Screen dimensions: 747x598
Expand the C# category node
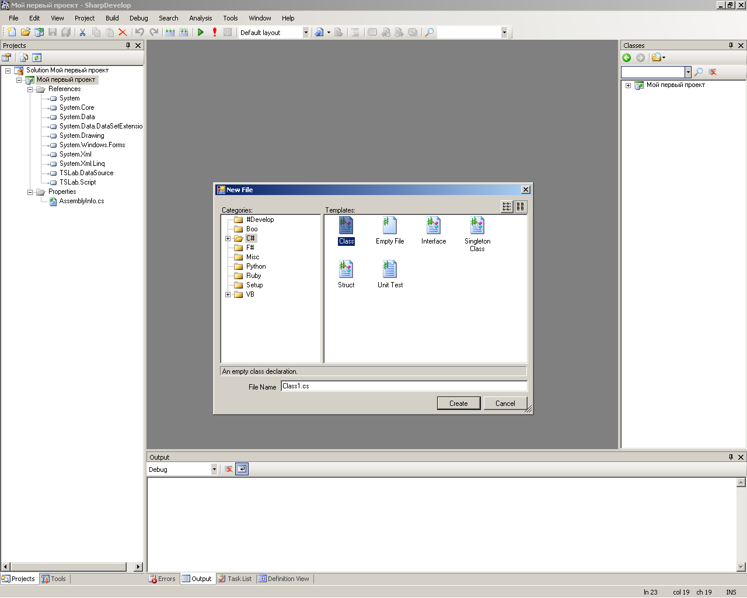coord(228,238)
